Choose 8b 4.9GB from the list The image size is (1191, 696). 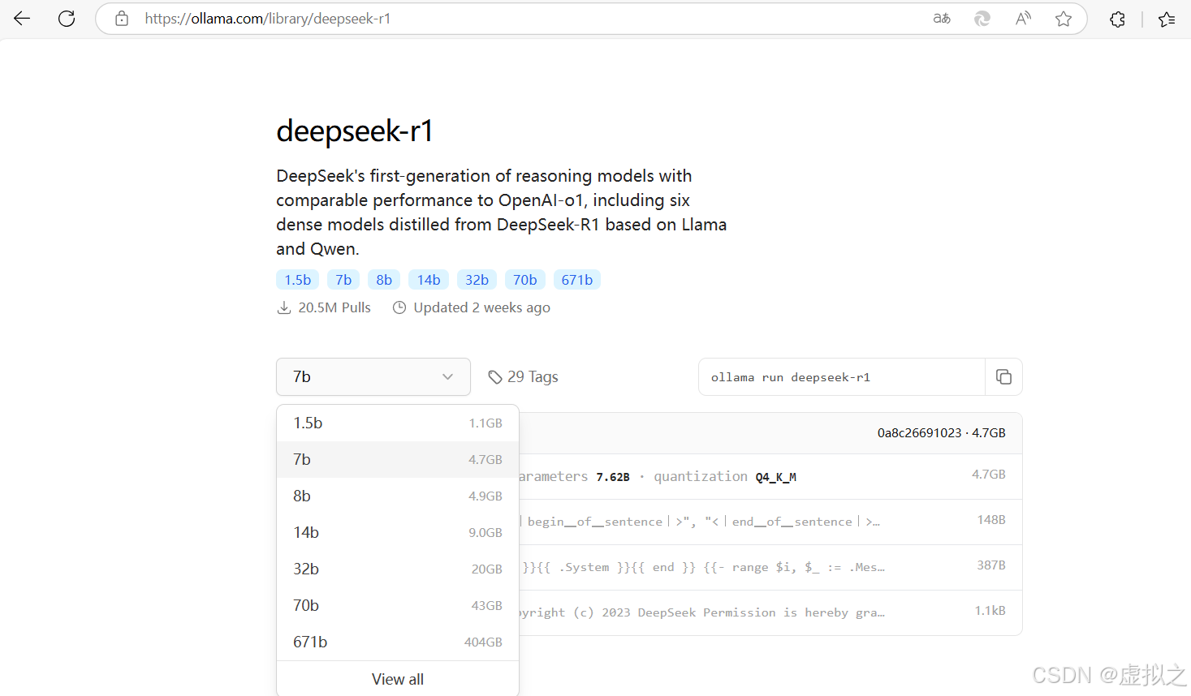click(x=398, y=496)
